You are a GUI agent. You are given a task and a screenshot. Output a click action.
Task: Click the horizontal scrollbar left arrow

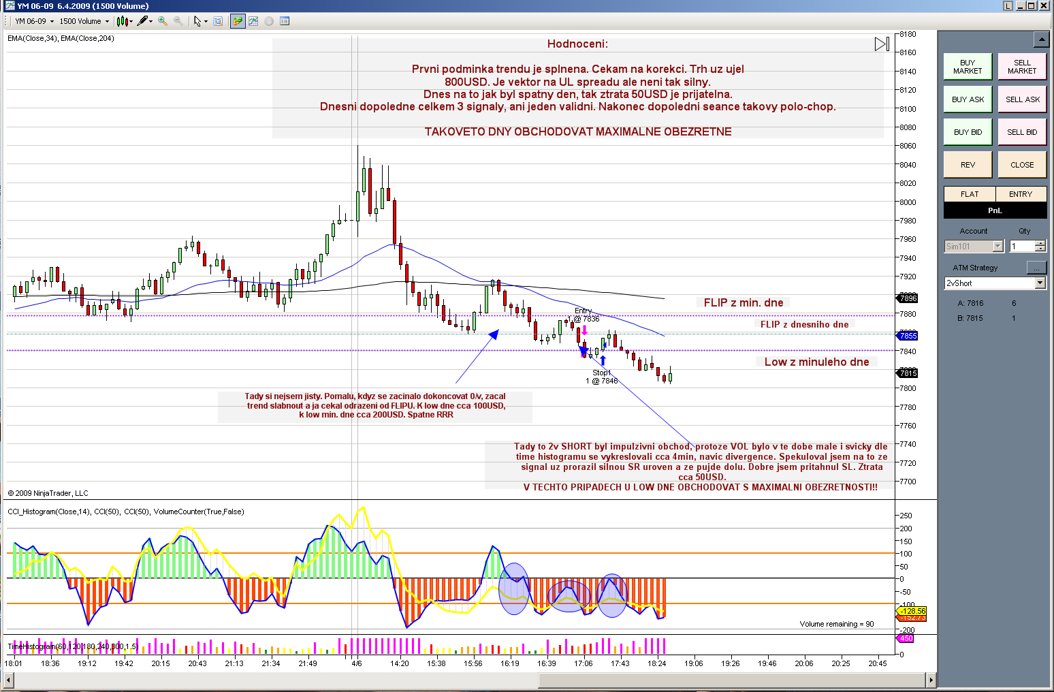(9, 680)
